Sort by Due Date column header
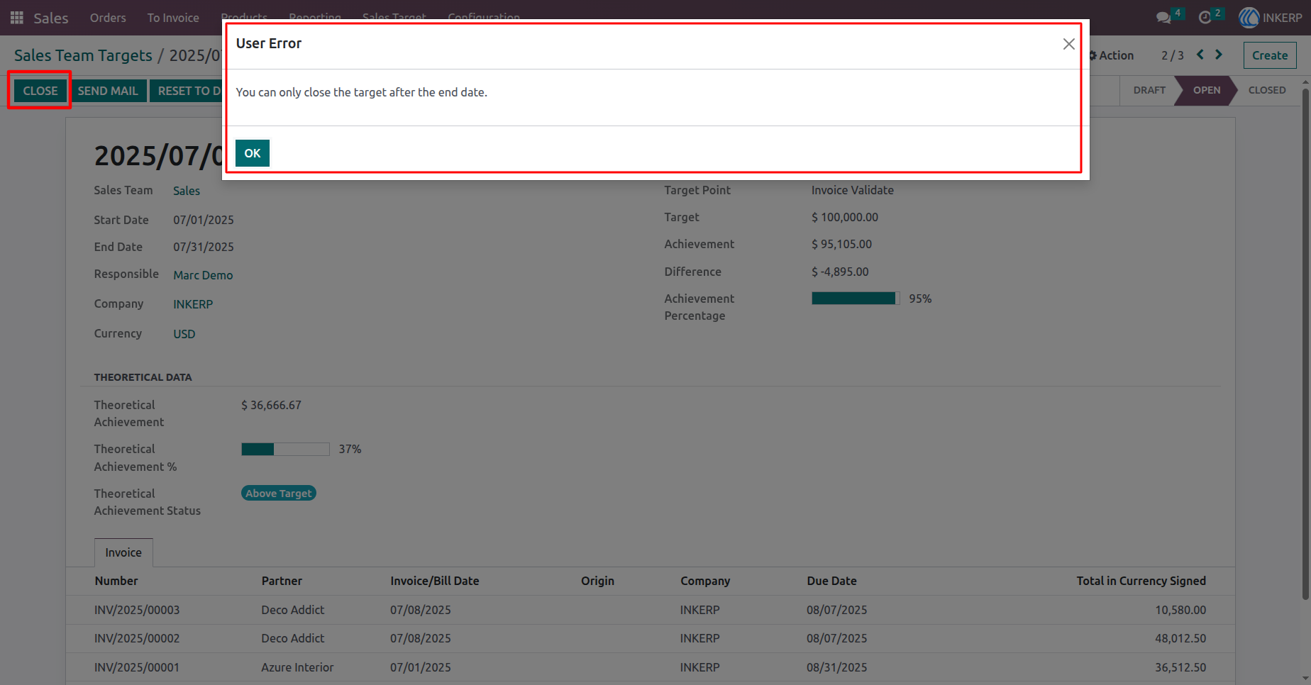This screenshot has width=1311, height=685. (x=831, y=581)
